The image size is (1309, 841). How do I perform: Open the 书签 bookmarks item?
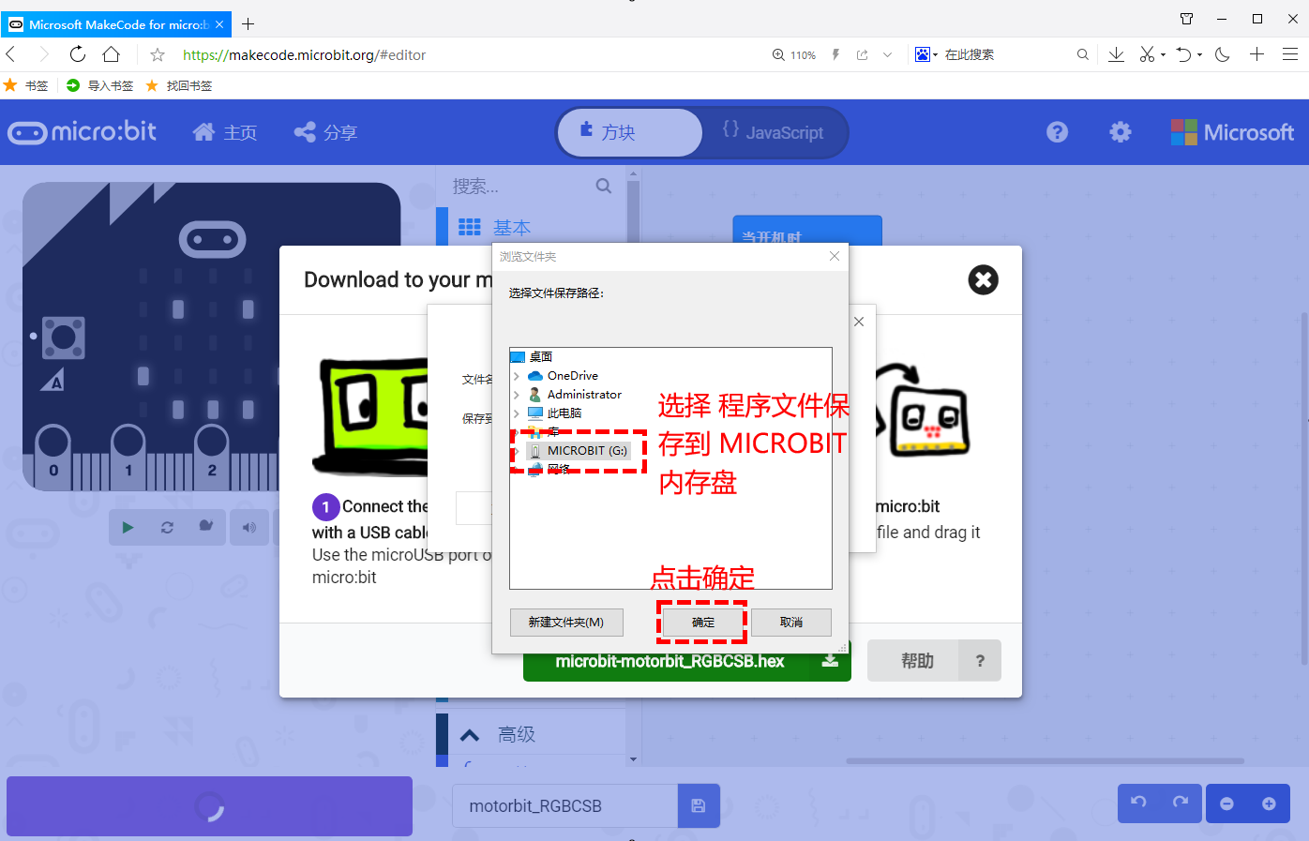pyautogui.click(x=26, y=85)
